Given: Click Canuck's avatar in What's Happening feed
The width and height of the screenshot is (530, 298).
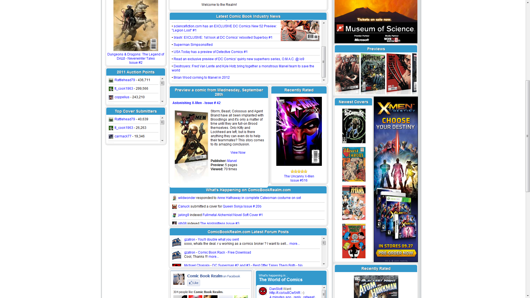Looking at the screenshot, I should 174,206.
